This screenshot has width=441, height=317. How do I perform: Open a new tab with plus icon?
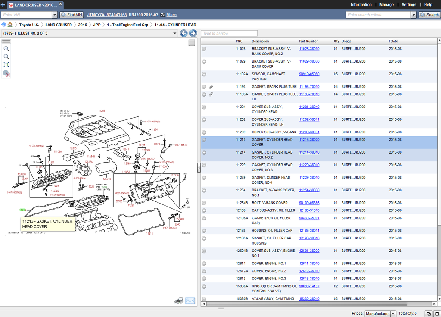[x=3, y=5]
